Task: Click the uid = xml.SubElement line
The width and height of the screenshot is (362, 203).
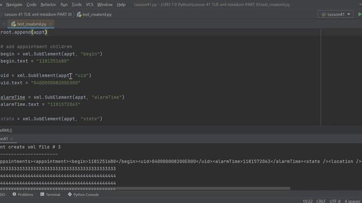Action: click(46, 76)
